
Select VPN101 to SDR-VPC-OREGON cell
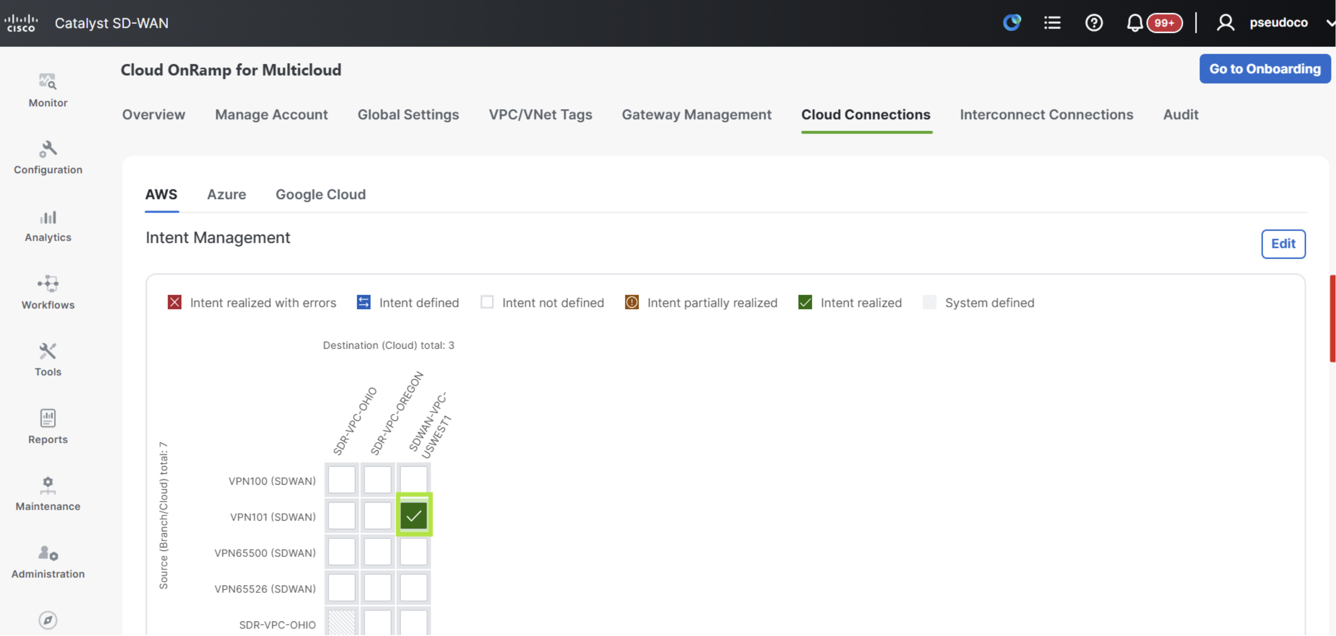(377, 516)
